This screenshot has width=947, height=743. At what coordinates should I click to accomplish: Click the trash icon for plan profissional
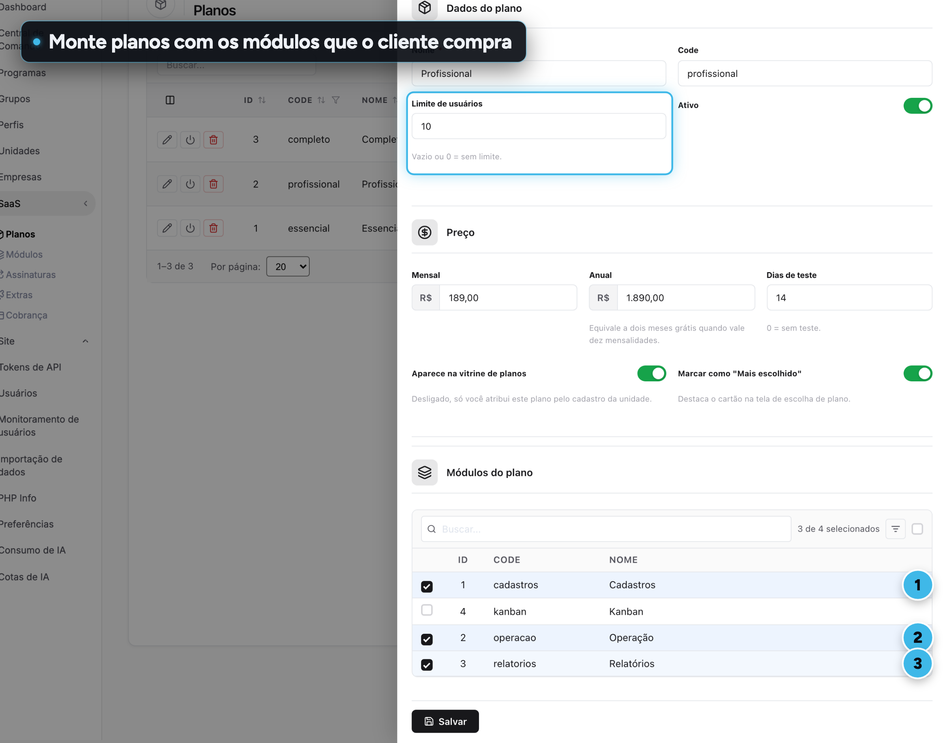point(213,184)
